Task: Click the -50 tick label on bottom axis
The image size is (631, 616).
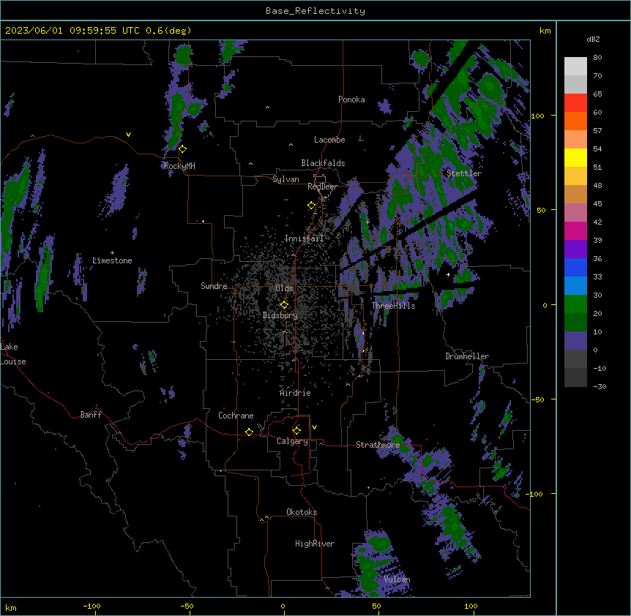Action: [x=187, y=606]
